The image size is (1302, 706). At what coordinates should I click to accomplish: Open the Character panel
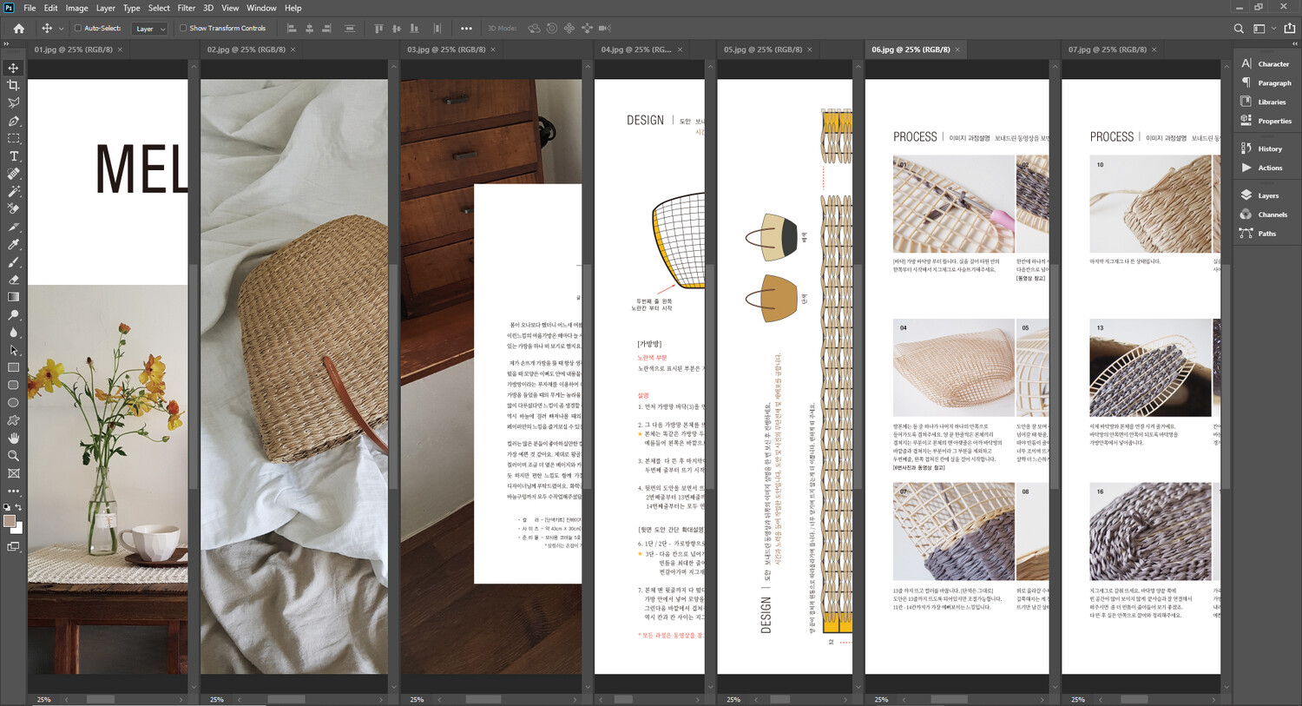coord(1272,64)
